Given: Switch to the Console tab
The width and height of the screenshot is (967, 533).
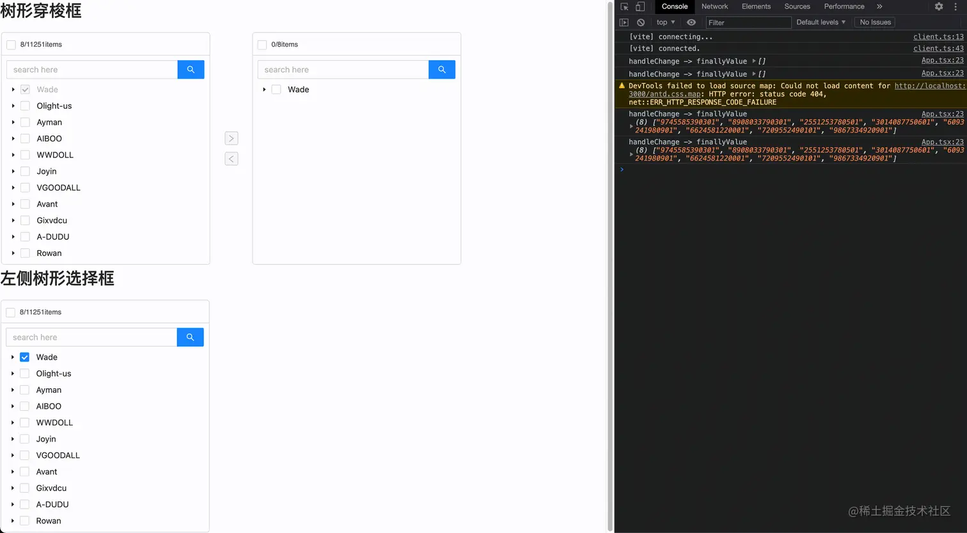Looking at the screenshot, I should [675, 6].
